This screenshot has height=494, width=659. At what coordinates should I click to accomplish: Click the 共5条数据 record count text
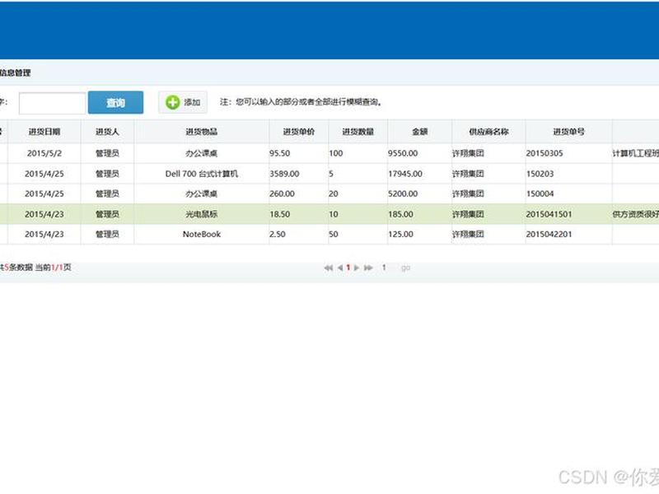click(16, 267)
